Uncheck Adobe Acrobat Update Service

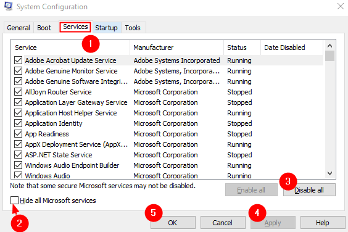pyautogui.click(x=18, y=60)
